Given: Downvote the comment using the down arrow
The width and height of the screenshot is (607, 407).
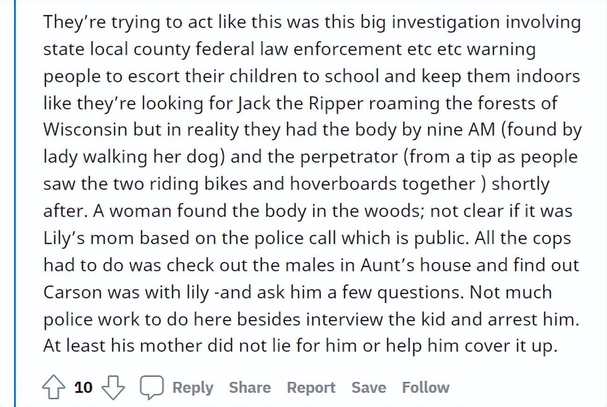Looking at the screenshot, I should (x=113, y=388).
